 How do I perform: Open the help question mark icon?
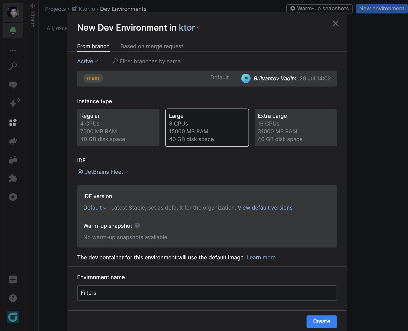13,298
